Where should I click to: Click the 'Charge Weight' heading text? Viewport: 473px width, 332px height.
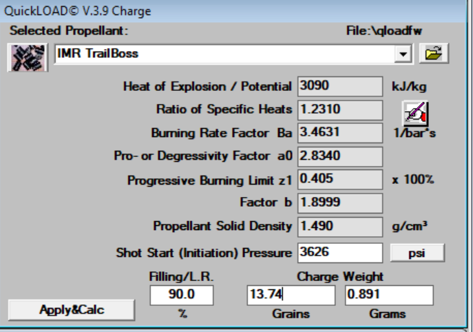[340, 277]
